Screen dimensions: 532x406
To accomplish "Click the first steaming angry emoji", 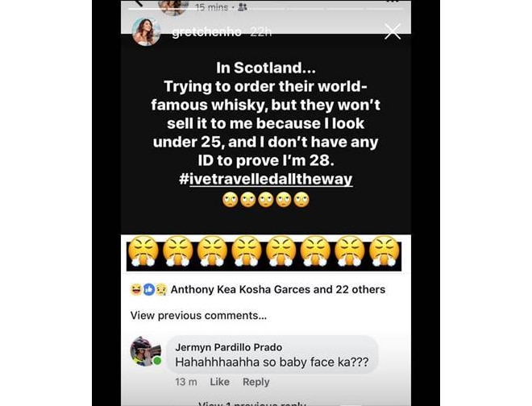I will [x=144, y=251].
